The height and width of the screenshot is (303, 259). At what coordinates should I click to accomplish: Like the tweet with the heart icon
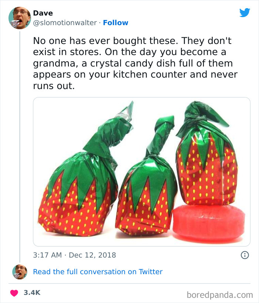point(14,293)
